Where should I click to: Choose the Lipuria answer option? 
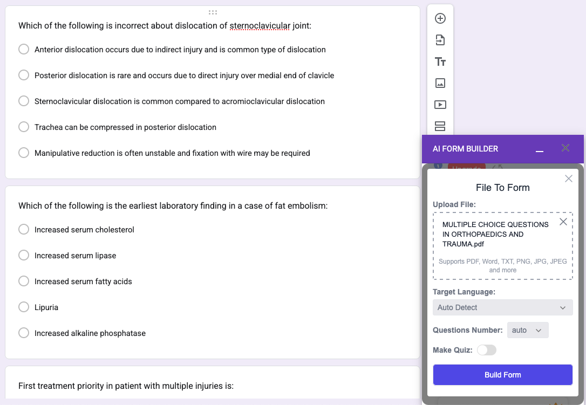[24, 307]
